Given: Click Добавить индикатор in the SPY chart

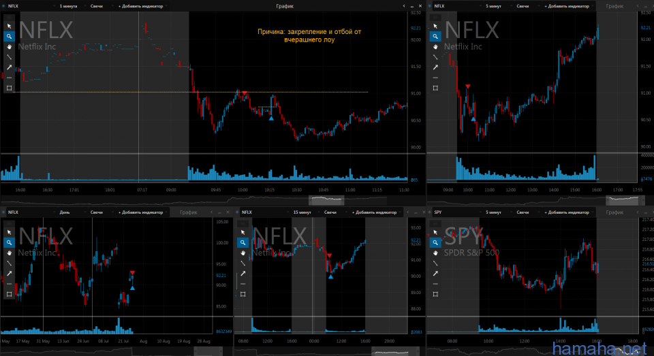Looking at the screenshot, I should point(567,212).
